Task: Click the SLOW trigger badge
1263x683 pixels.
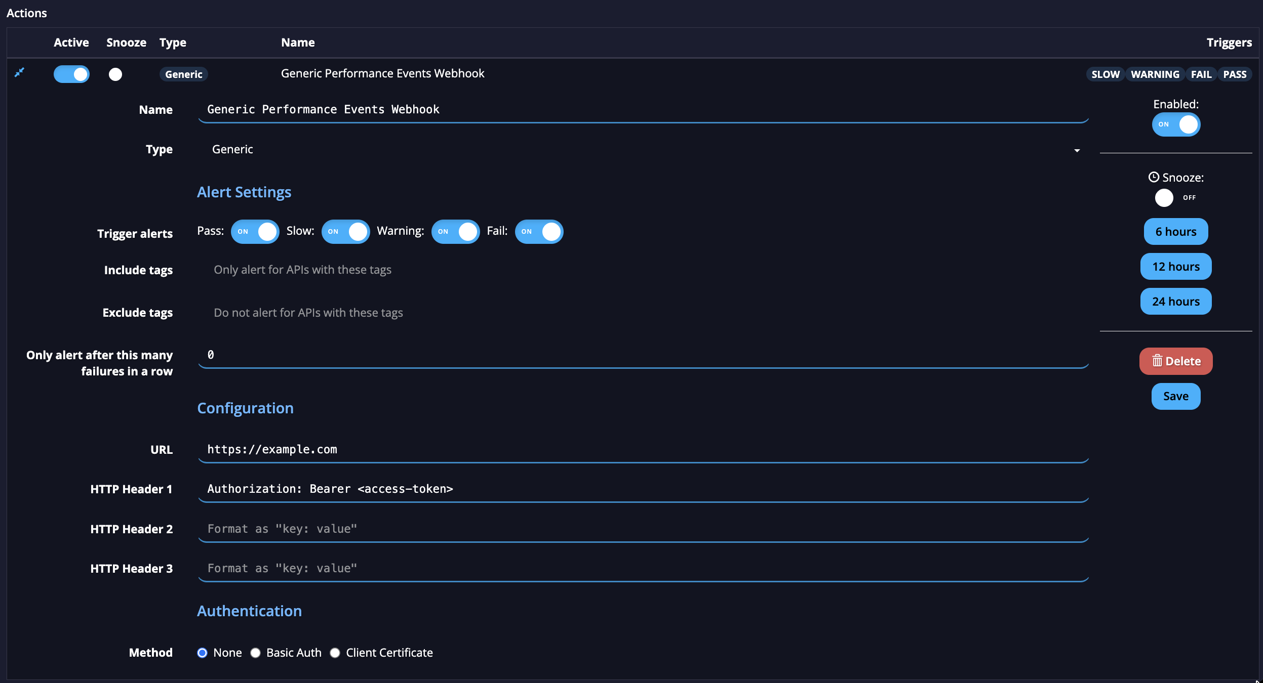Action: (1106, 74)
